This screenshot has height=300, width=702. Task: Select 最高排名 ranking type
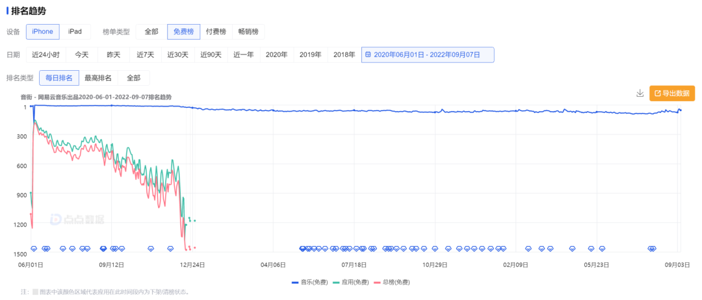[98, 78]
